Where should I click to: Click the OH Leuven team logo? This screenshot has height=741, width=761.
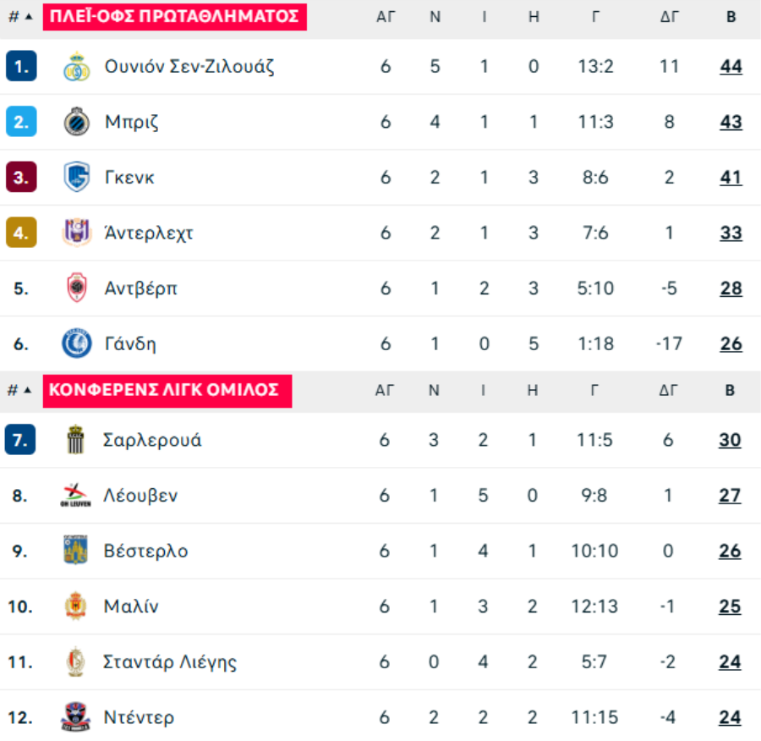point(76,496)
